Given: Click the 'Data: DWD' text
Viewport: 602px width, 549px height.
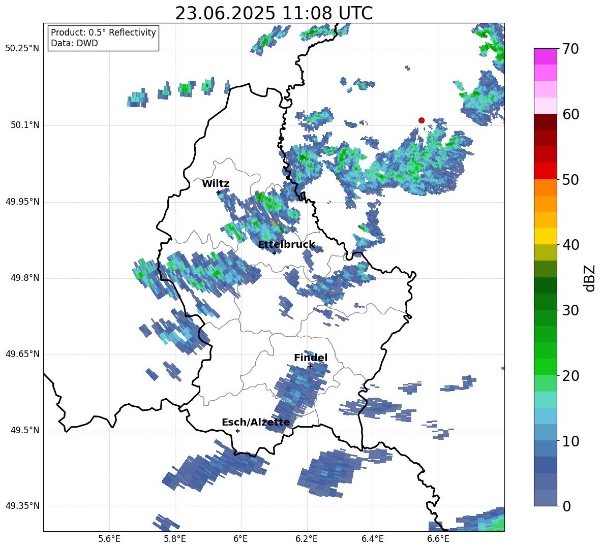Looking at the screenshot, I should [x=74, y=43].
